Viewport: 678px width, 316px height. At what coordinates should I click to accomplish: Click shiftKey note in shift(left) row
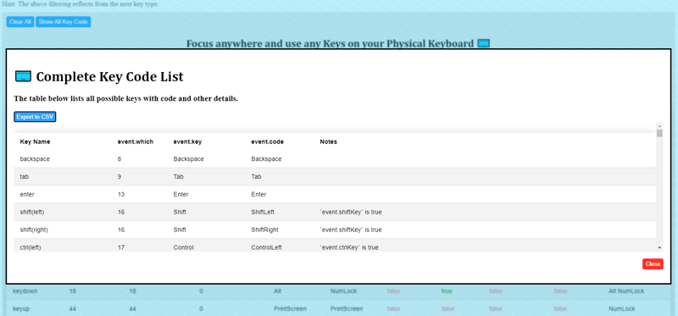click(351, 213)
